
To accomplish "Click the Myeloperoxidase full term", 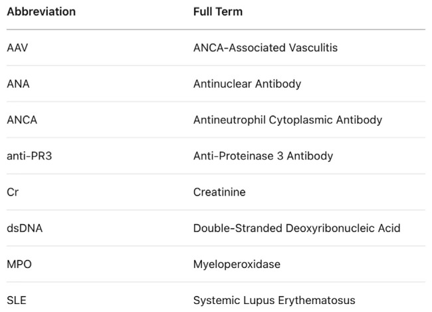I will point(237,264).
